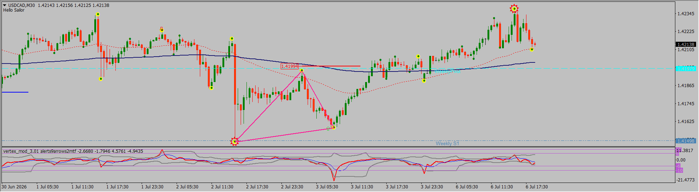Viewport: 699px width, 192px height.
Task: Open the chart dropdown triangle beside USDCAD,M30
Action: tap(5, 5)
